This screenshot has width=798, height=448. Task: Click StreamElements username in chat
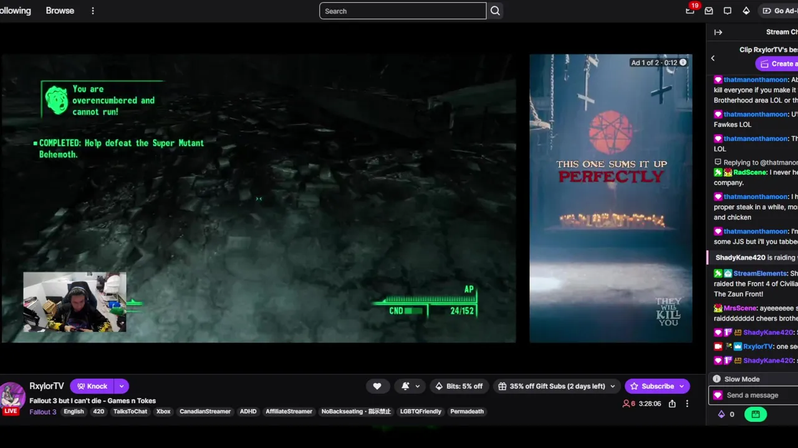click(x=760, y=273)
